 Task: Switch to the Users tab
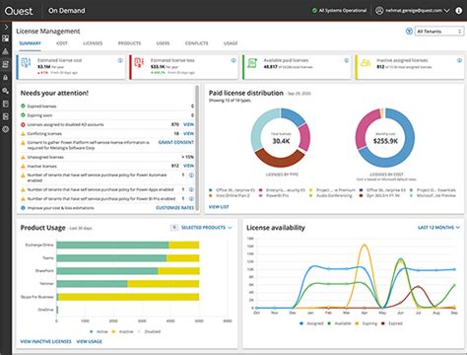click(163, 43)
